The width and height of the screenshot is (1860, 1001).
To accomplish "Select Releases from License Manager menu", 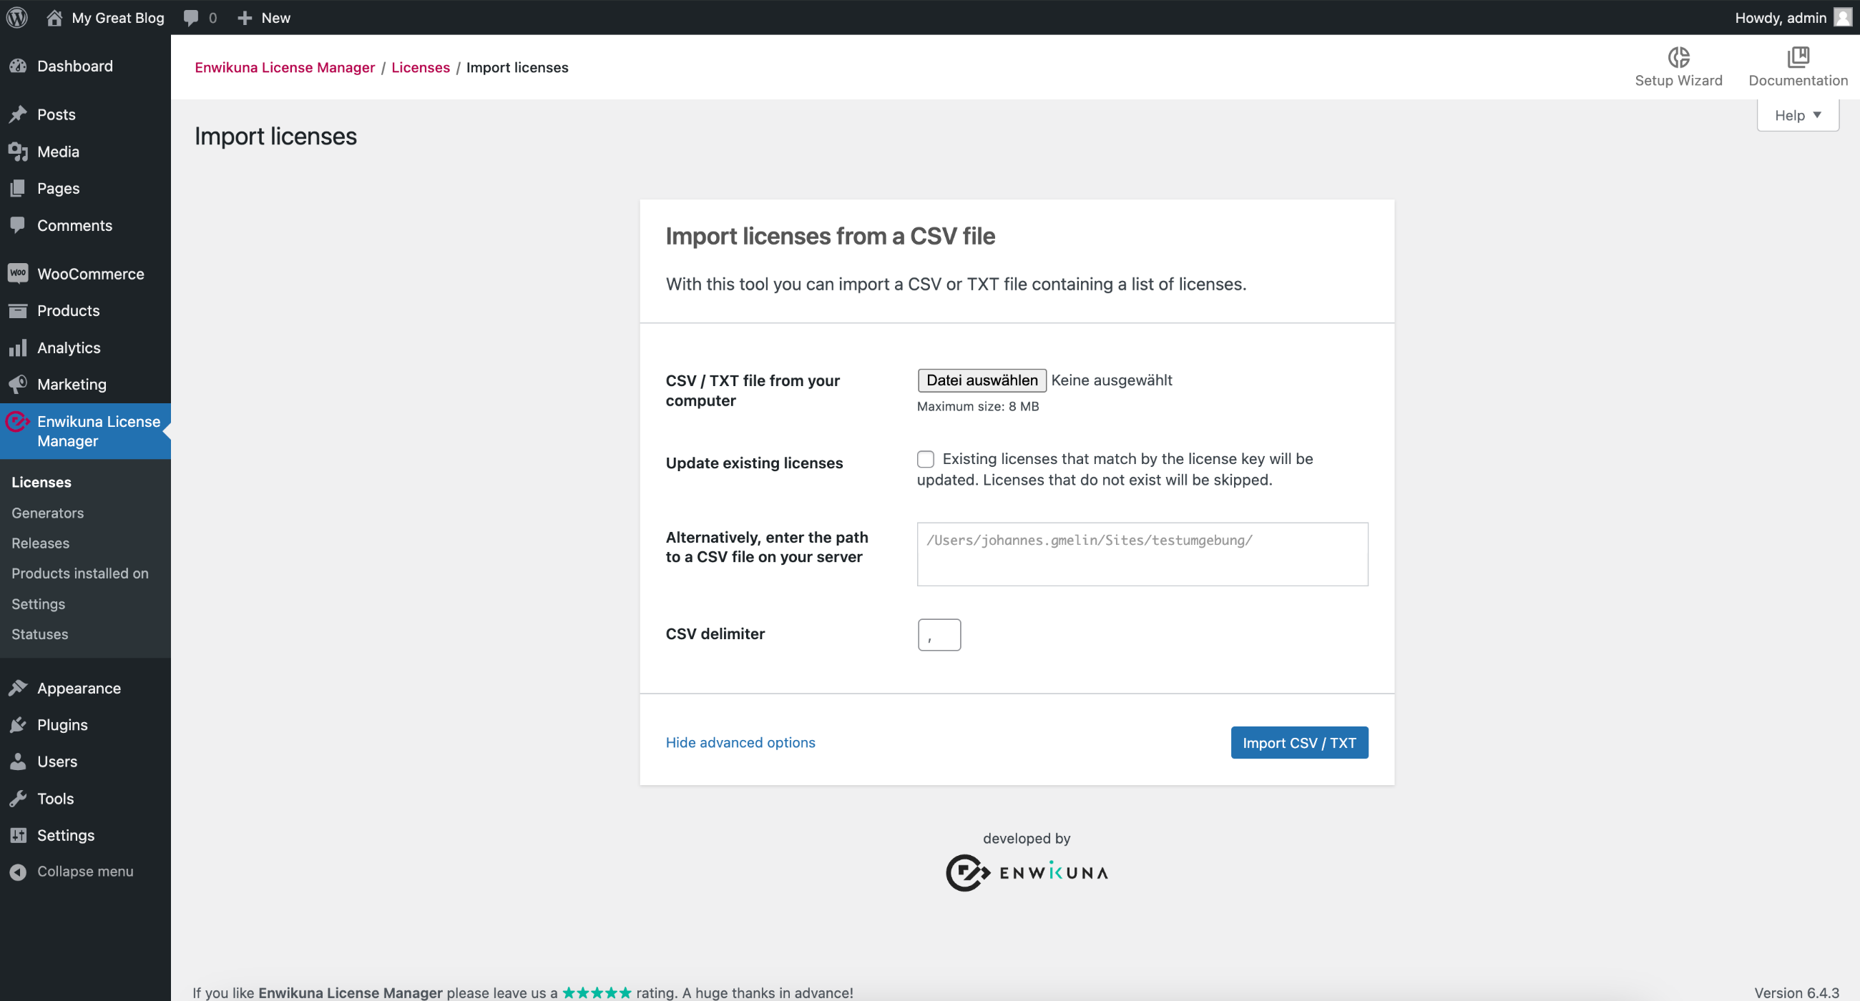I will click(x=39, y=543).
